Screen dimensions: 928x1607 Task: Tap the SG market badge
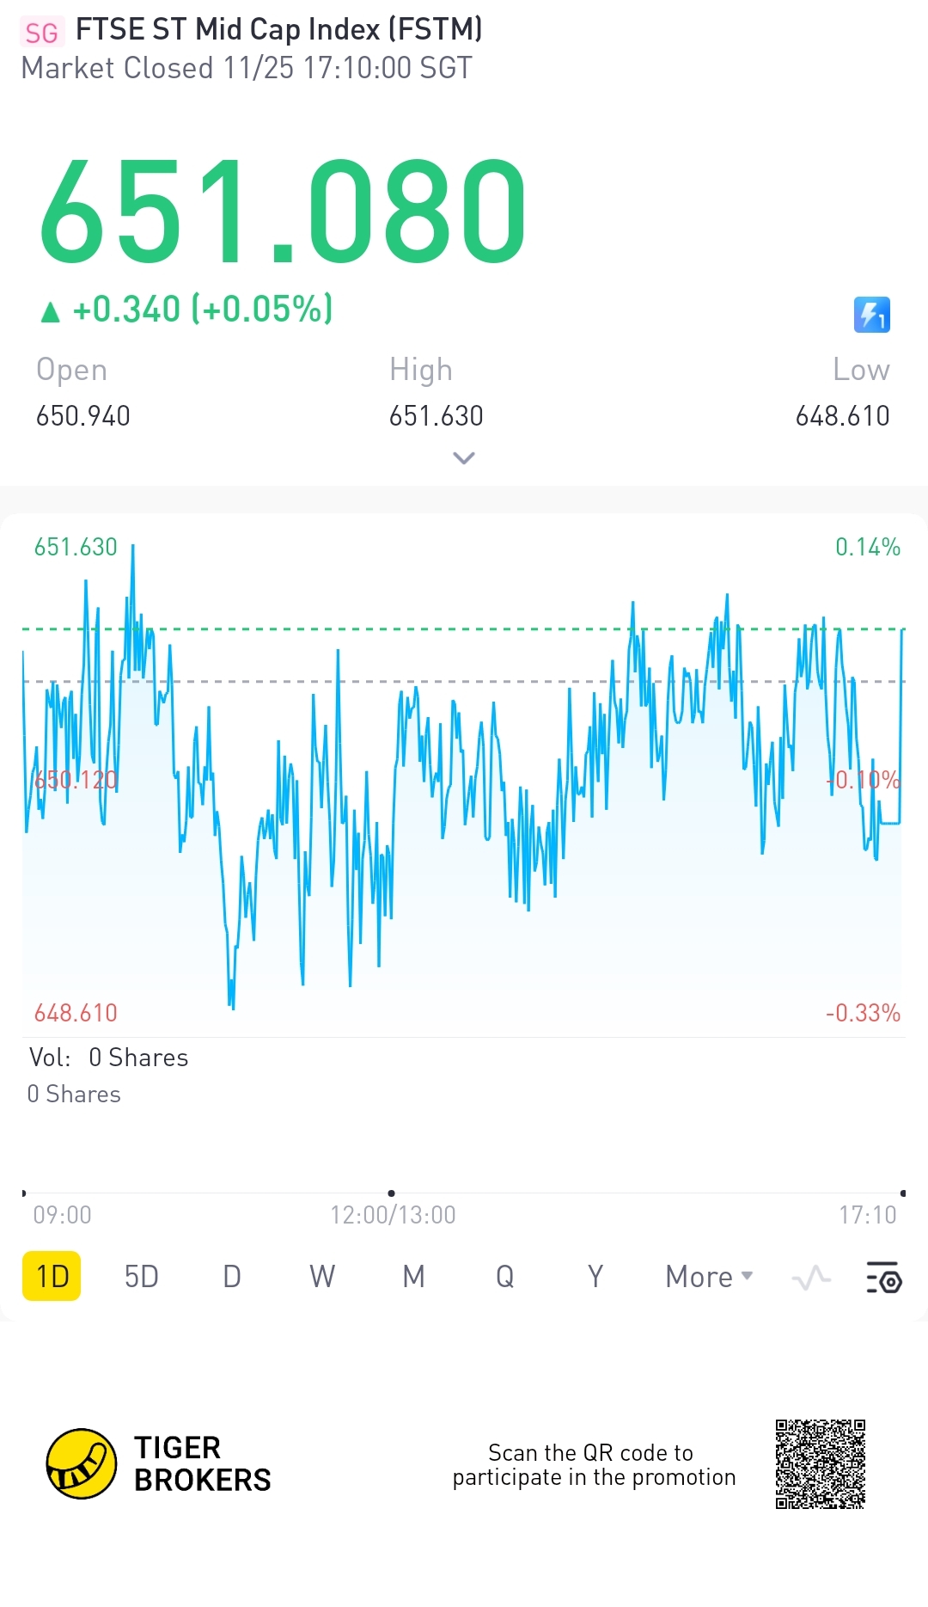pyautogui.click(x=41, y=33)
